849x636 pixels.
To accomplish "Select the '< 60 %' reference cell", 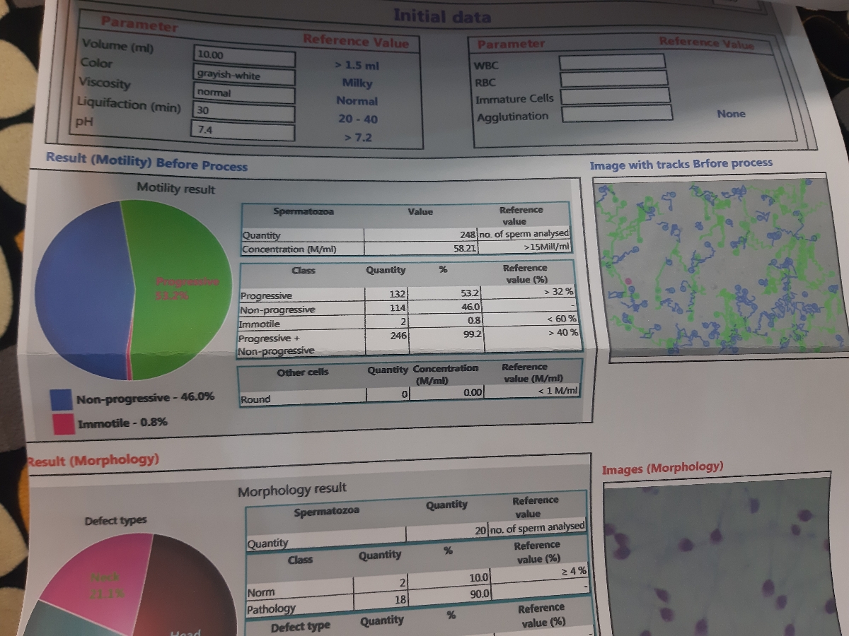I will click(x=531, y=319).
